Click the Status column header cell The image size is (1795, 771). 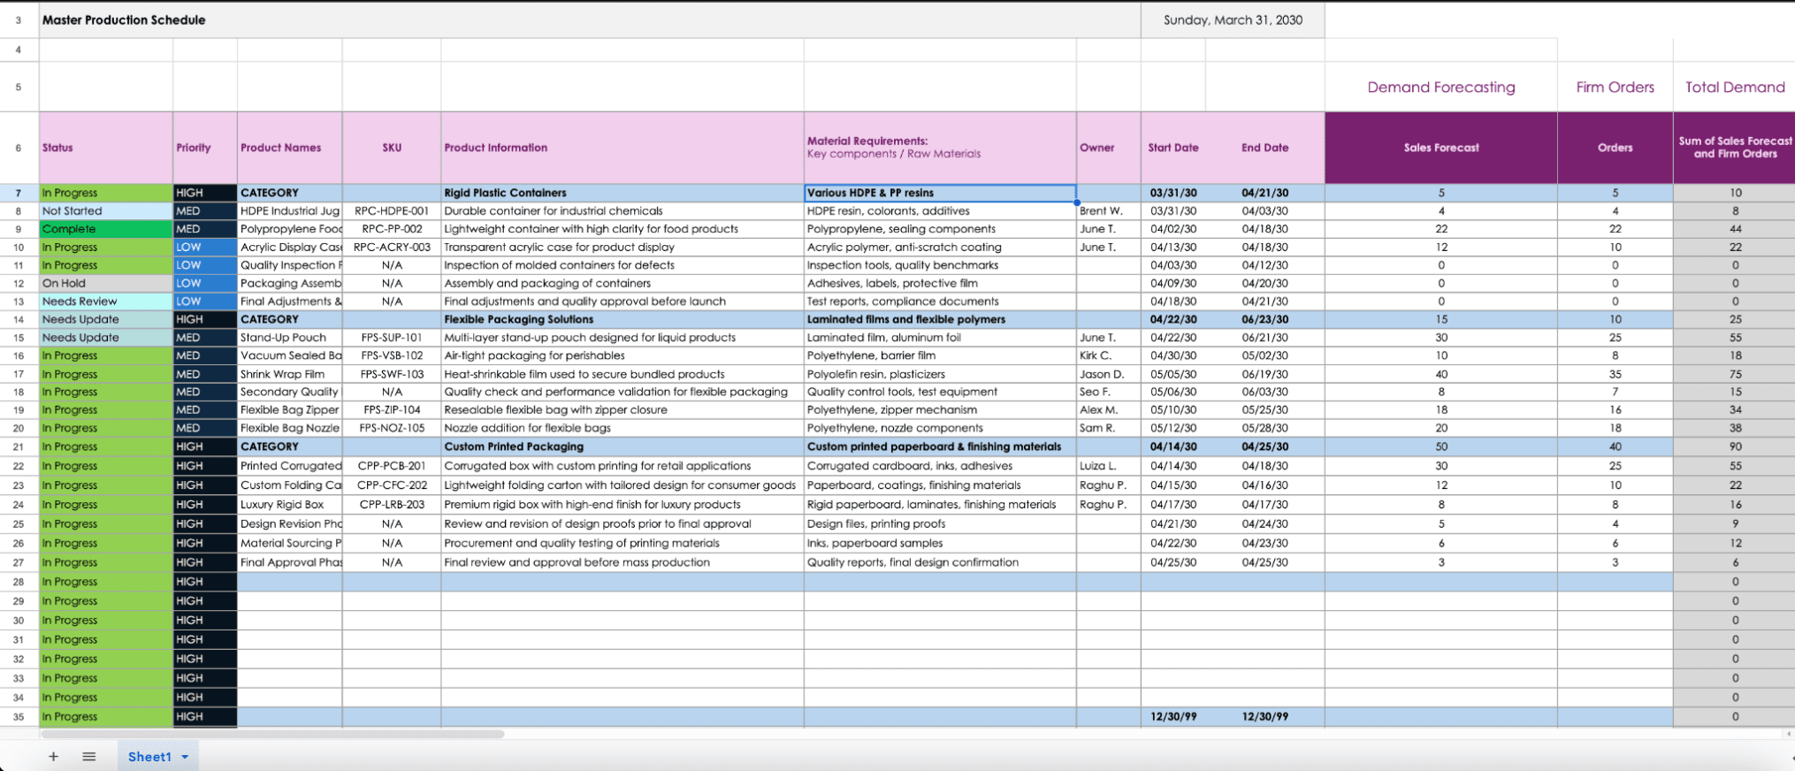(106, 148)
